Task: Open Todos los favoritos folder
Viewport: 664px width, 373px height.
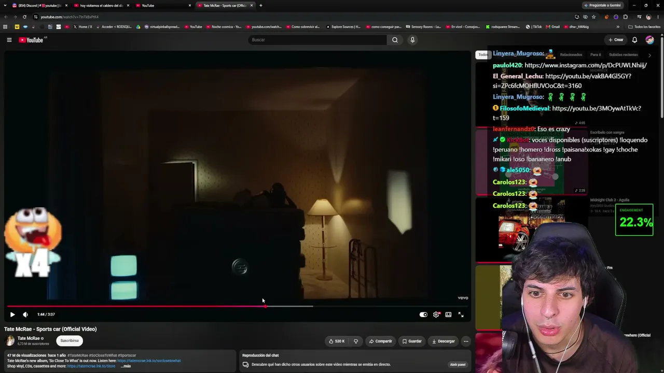Action: click(x=644, y=26)
